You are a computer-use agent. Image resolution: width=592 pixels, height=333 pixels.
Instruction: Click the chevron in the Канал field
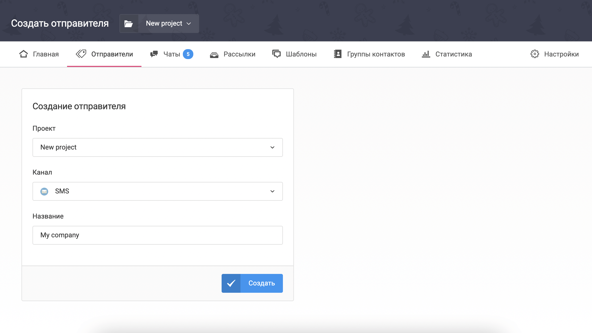(x=272, y=191)
